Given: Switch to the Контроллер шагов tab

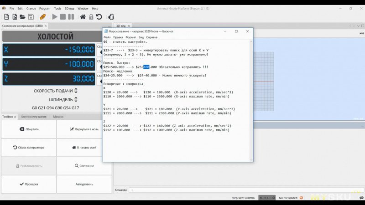Looking at the screenshot, I should 34,117.
